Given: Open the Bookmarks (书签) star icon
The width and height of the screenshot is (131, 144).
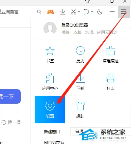Looking at the screenshot, I should 50,54.
